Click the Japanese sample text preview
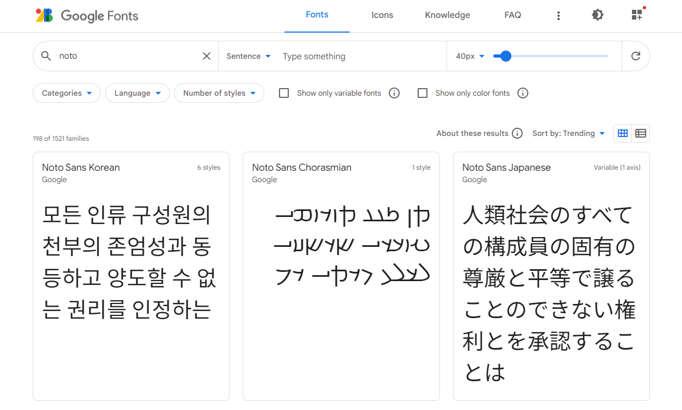682x410 pixels. pyautogui.click(x=549, y=294)
